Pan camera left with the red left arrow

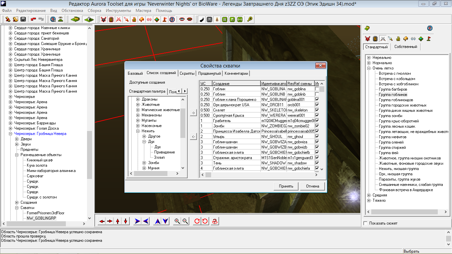[102, 221]
